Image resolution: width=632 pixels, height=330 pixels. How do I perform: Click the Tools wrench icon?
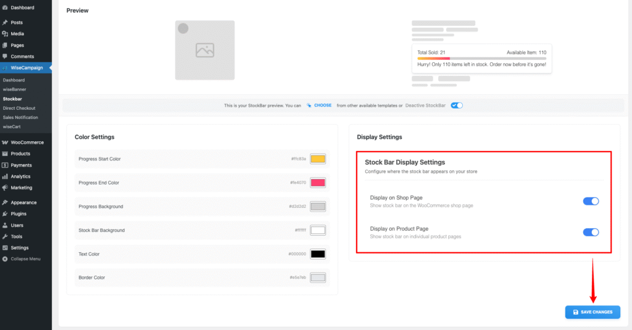[5, 236]
